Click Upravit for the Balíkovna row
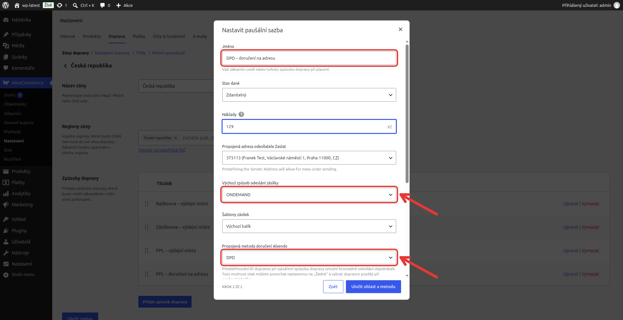Image resolution: width=623 pixels, height=320 pixels. (570, 204)
